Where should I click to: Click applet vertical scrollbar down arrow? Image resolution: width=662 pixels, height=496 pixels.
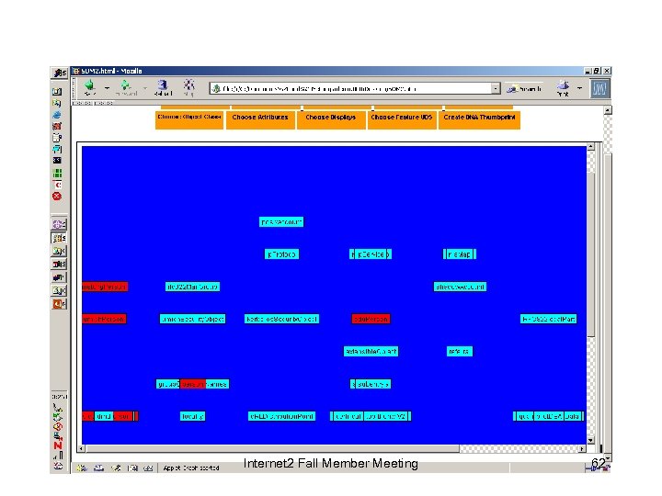coord(590,440)
